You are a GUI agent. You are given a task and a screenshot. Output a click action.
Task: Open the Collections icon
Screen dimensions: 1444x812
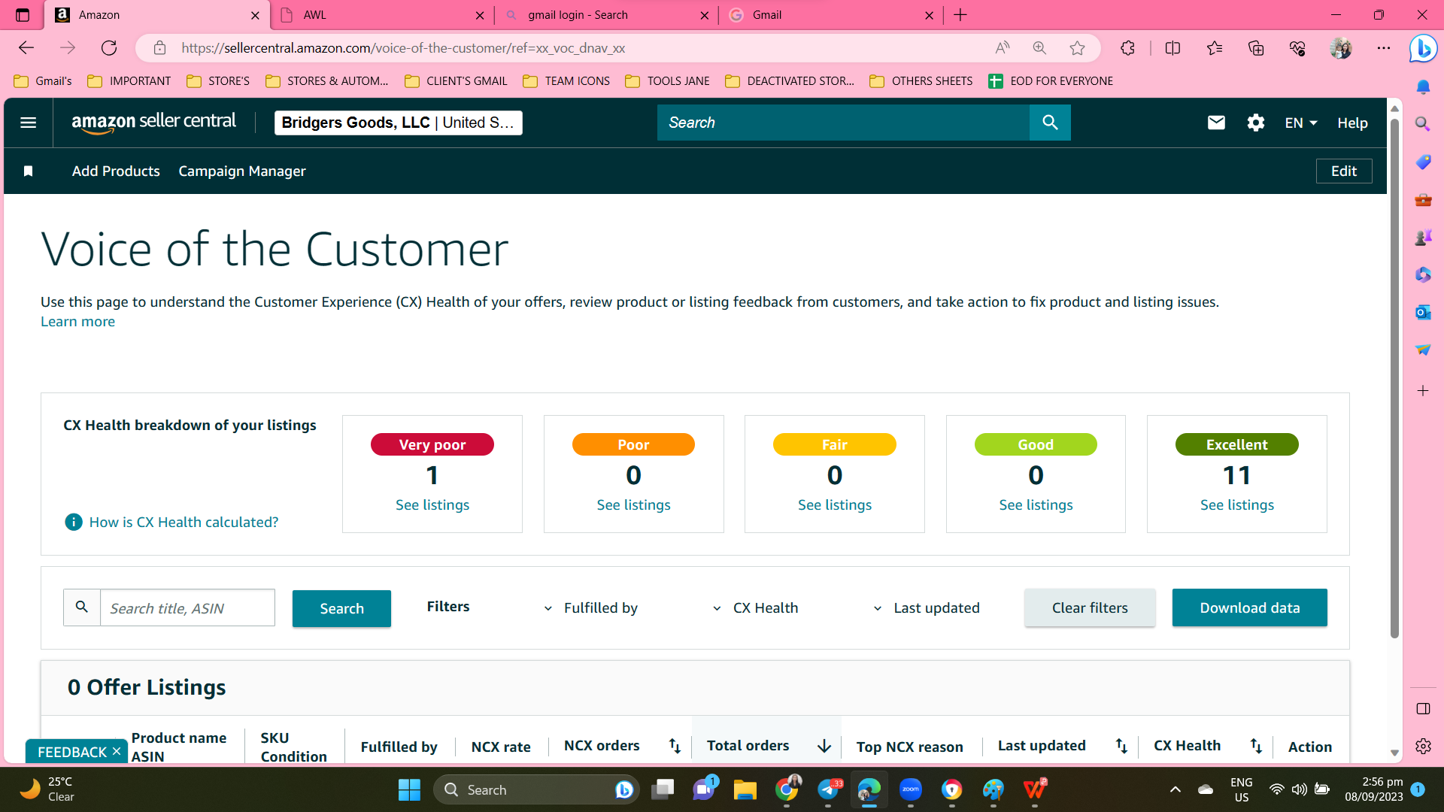(1255, 48)
